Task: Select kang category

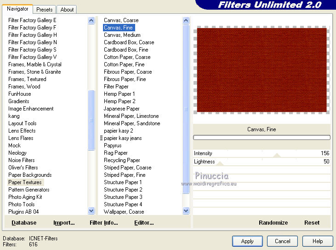Action: (x=14, y=116)
